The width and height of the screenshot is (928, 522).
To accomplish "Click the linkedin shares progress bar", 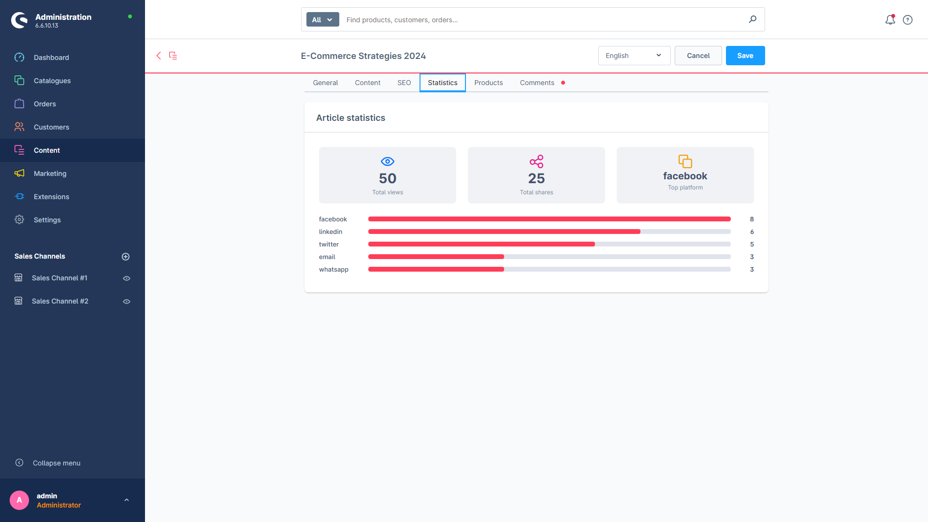I will coord(550,232).
